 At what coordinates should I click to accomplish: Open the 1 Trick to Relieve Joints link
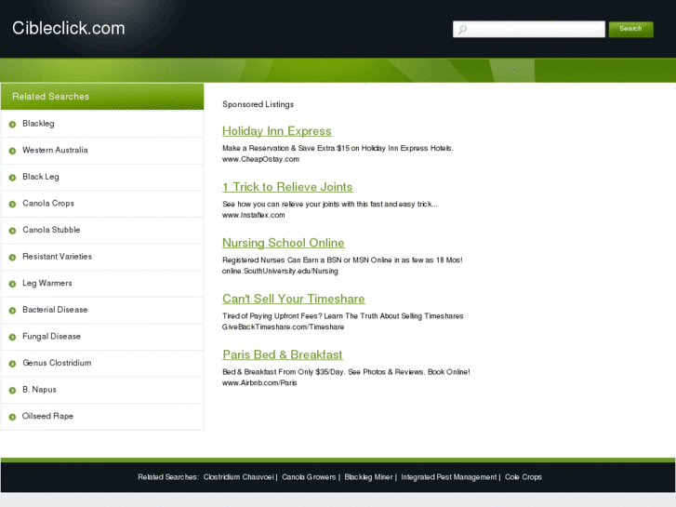(287, 187)
